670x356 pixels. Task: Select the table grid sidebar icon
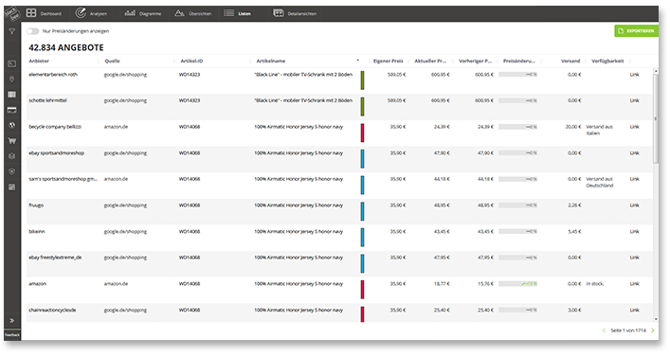coord(12,95)
